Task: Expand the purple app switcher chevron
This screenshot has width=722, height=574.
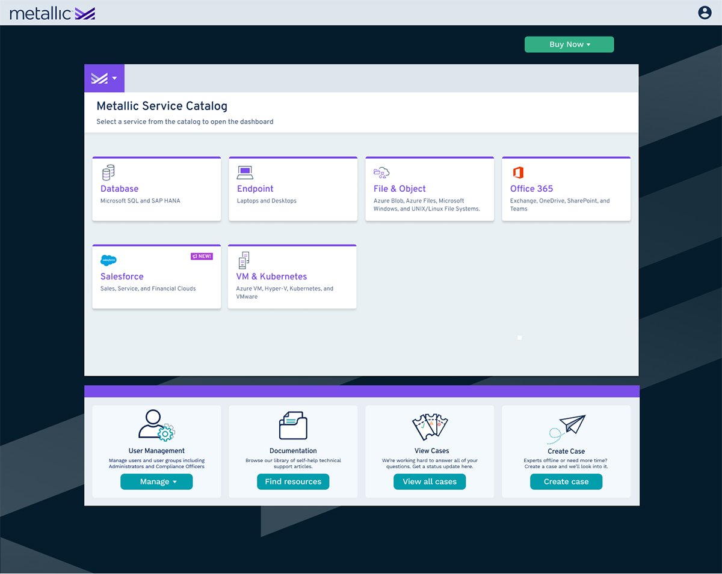Action: point(114,78)
